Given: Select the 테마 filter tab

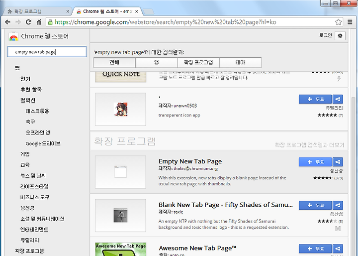Looking at the screenshot, I should [240, 62].
